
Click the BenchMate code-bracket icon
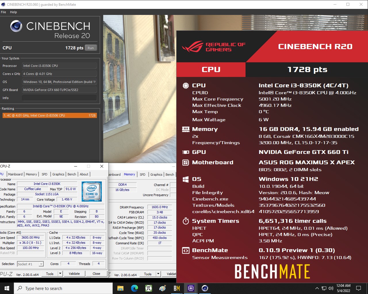[186, 250]
